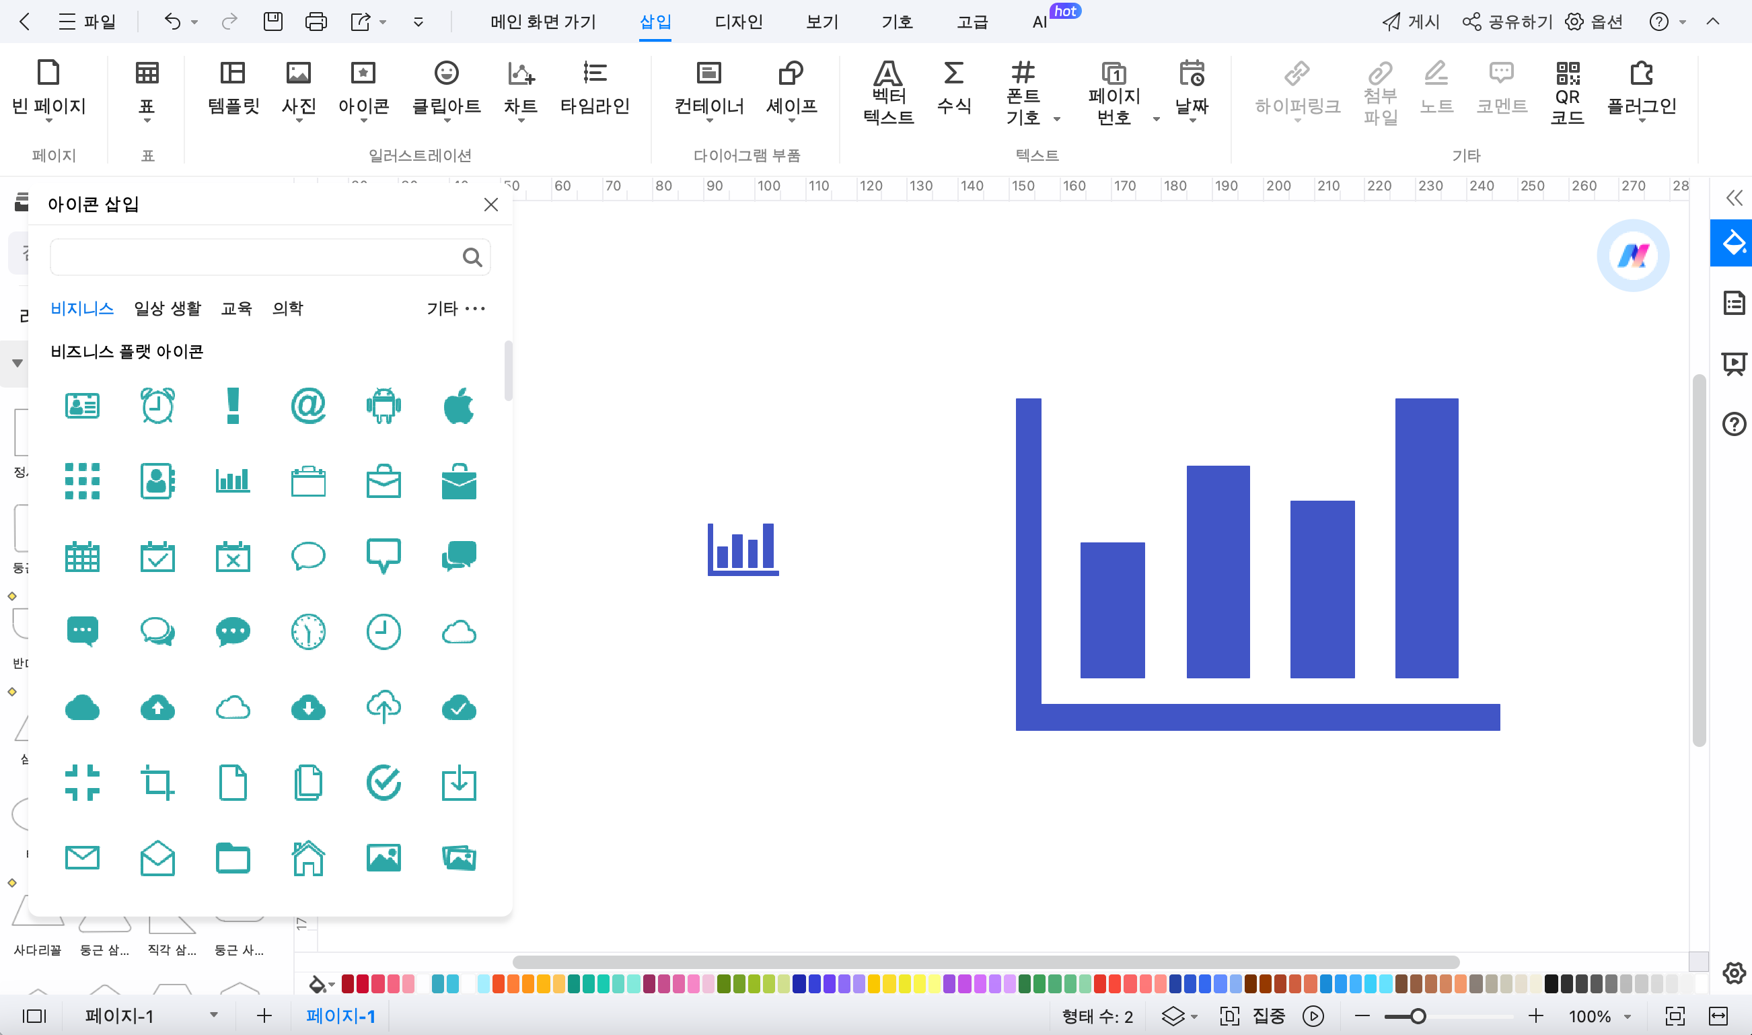
Task: Select the black color swatch in palette
Action: click(1551, 983)
